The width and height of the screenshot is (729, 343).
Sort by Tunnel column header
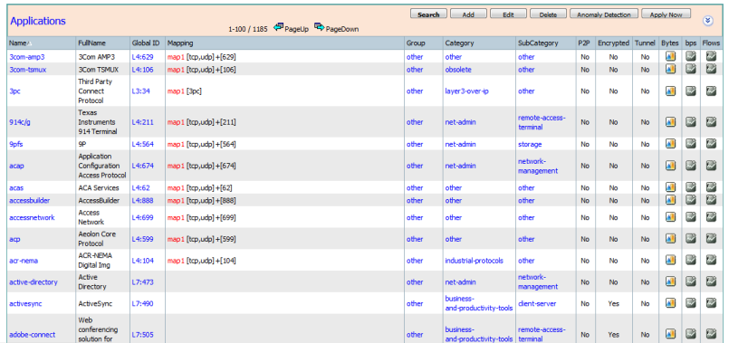point(645,43)
